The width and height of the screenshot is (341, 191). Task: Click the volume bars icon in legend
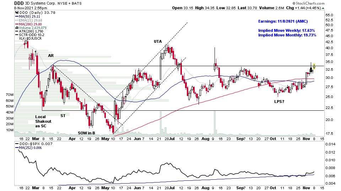pos(17,28)
